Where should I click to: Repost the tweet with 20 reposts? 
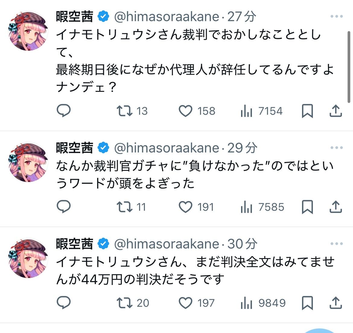(125, 303)
